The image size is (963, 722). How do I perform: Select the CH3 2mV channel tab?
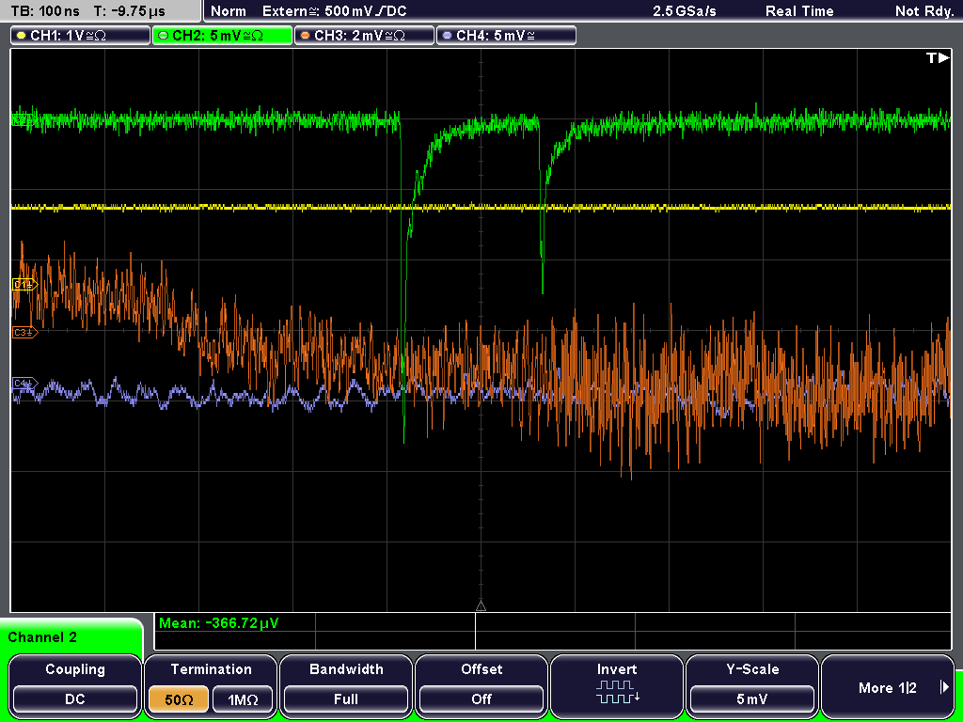(x=364, y=36)
